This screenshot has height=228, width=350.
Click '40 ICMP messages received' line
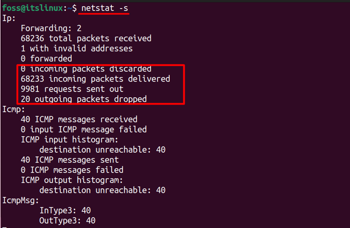(x=79, y=119)
